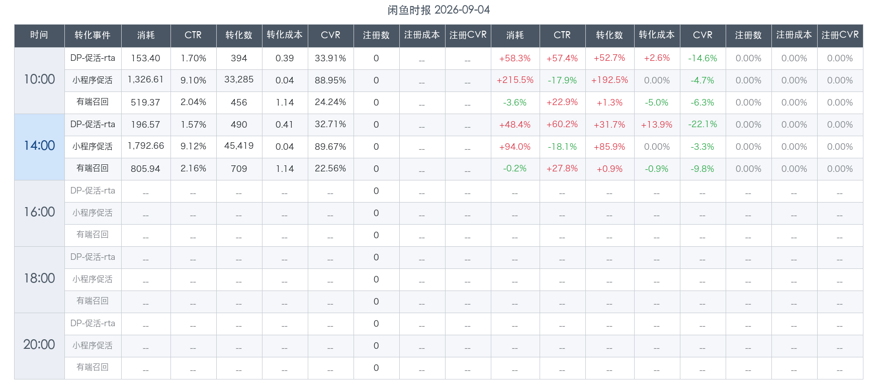Click the spend value 805.94

click(x=146, y=169)
